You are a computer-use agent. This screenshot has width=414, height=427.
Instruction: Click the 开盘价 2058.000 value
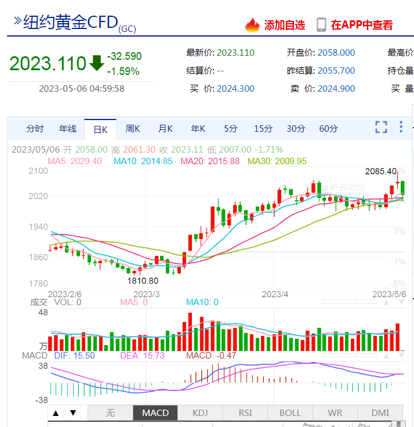tap(336, 53)
